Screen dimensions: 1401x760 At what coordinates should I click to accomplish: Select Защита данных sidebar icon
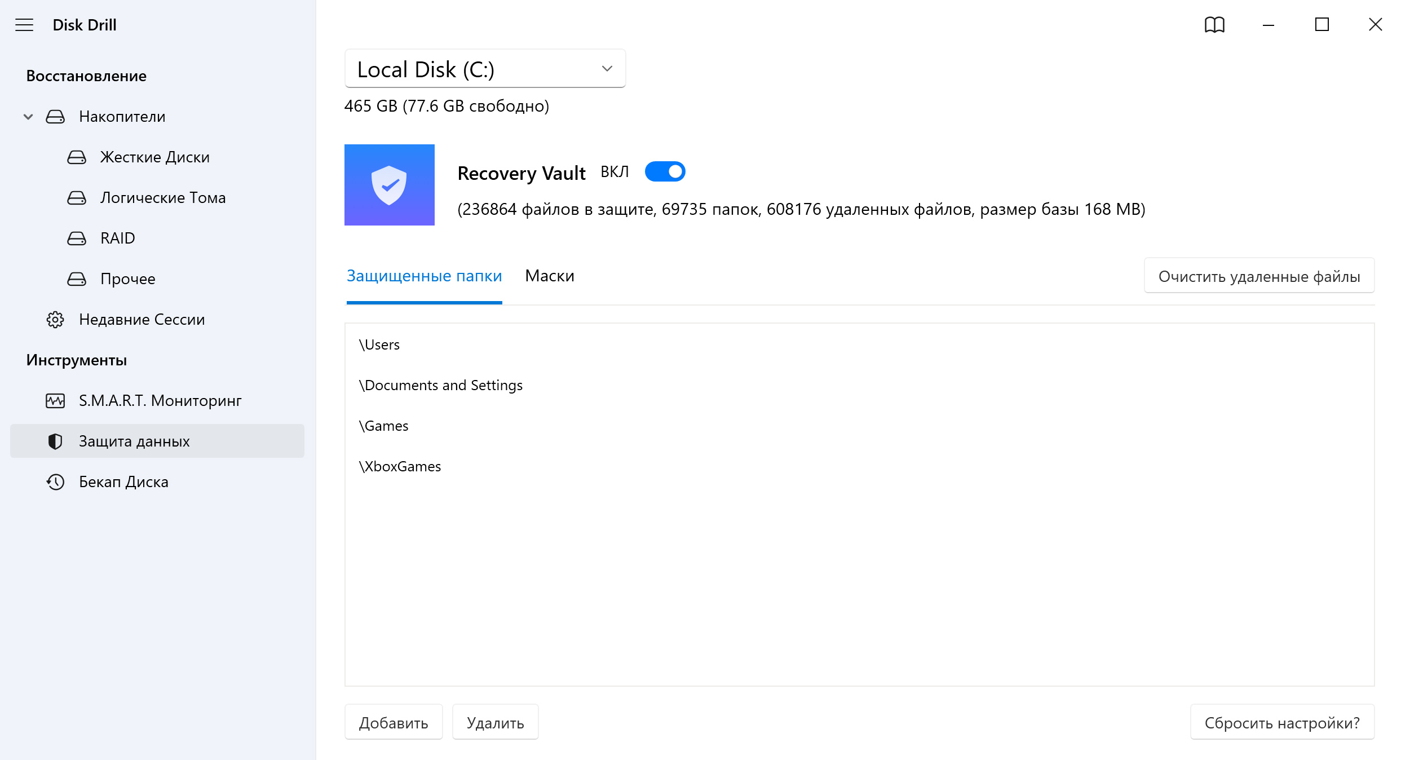click(54, 441)
